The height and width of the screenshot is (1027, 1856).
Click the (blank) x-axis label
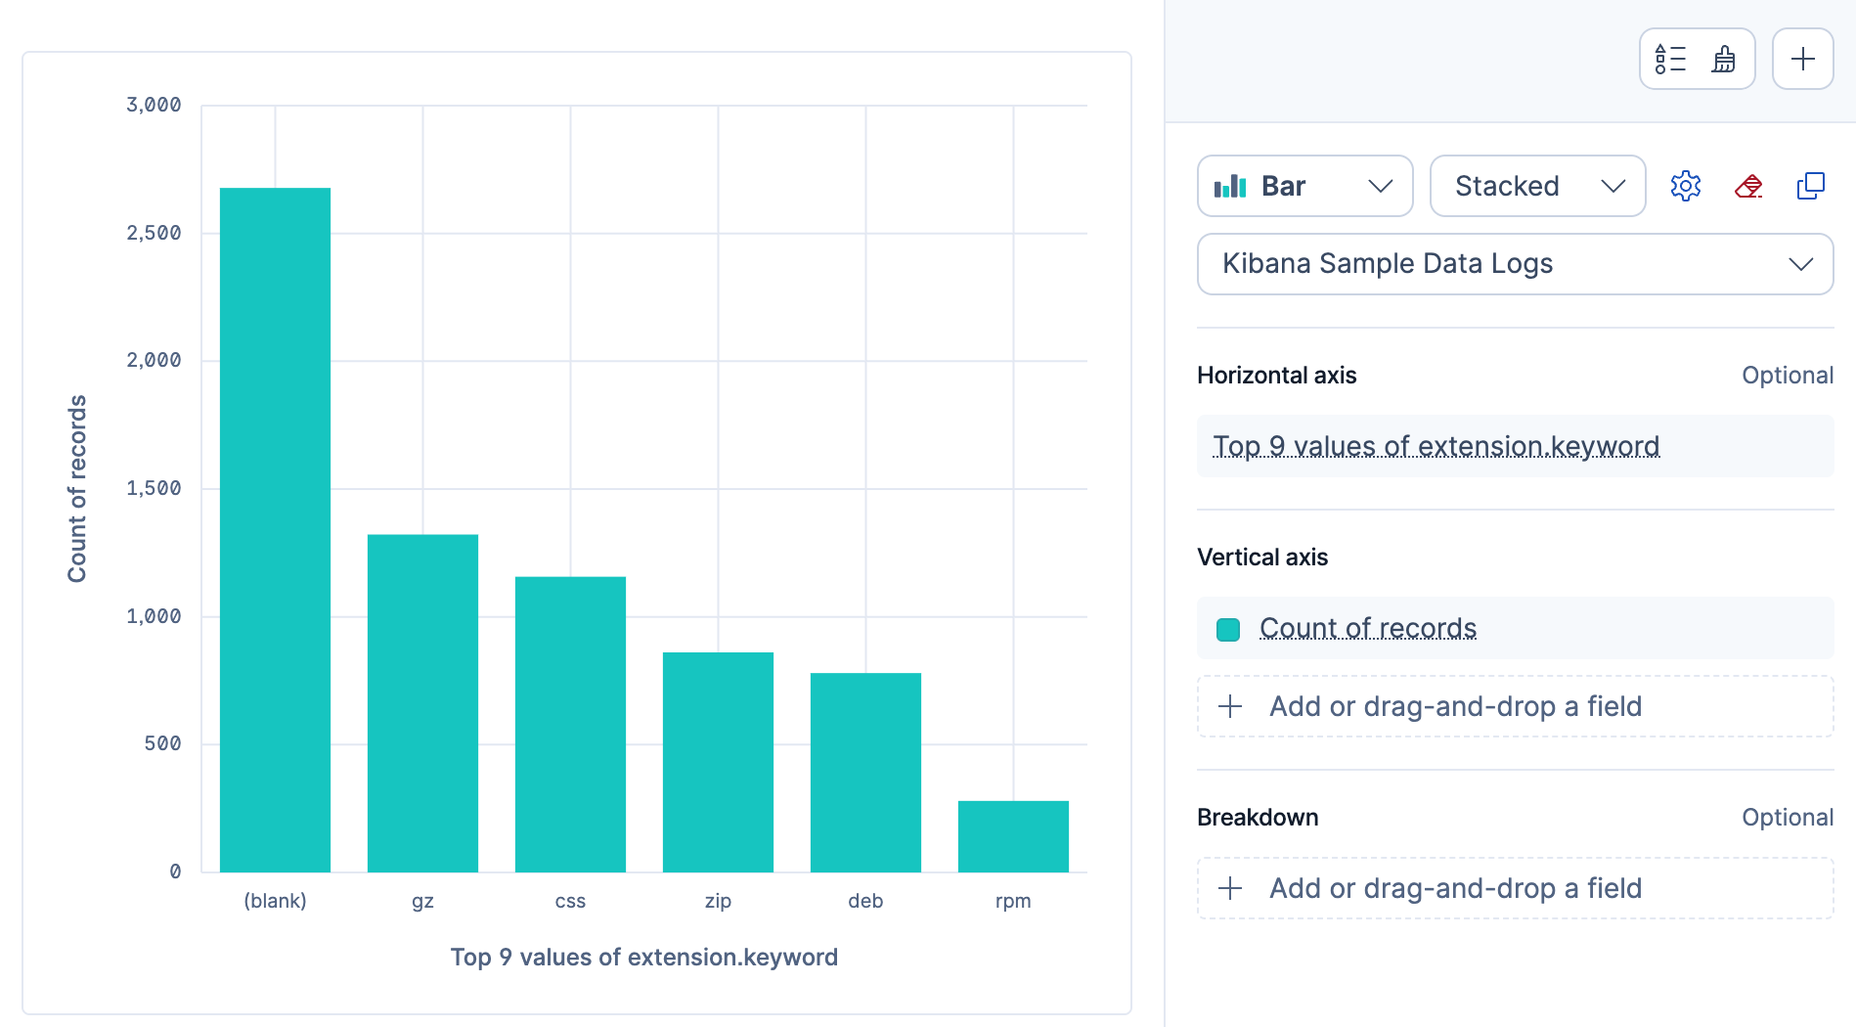[x=275, y=901]
